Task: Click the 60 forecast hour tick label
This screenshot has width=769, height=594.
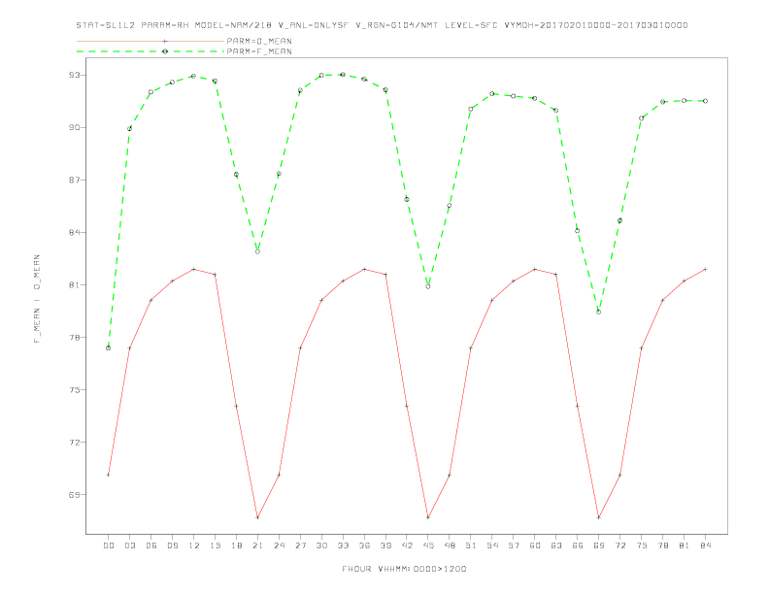Action: (x=535, y=545)
